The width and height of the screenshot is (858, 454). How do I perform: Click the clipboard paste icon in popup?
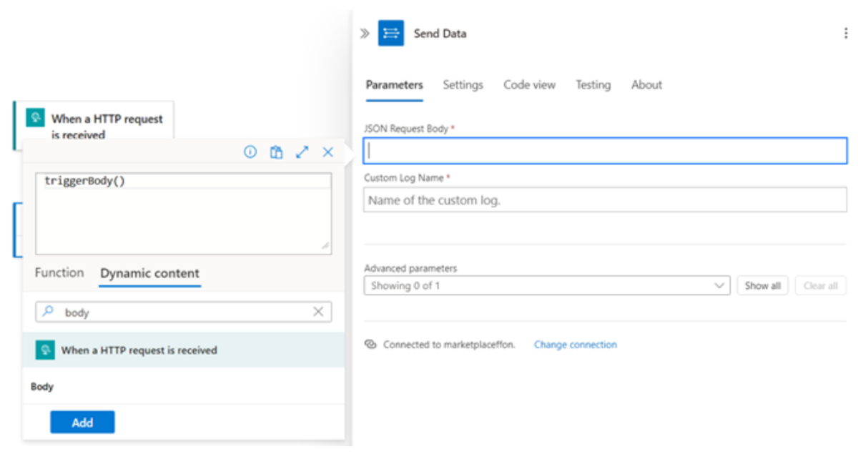click(x=276, y=152)
